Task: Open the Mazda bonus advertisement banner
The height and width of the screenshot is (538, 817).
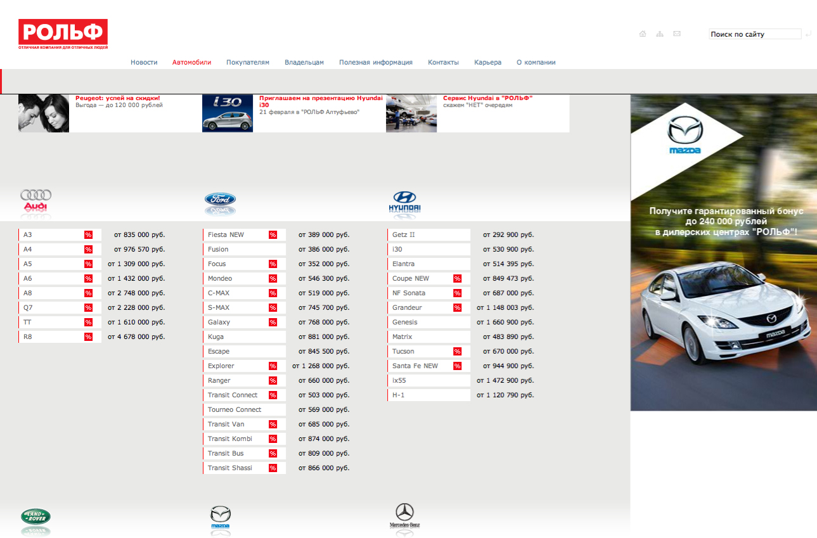Action: [723, 253]
